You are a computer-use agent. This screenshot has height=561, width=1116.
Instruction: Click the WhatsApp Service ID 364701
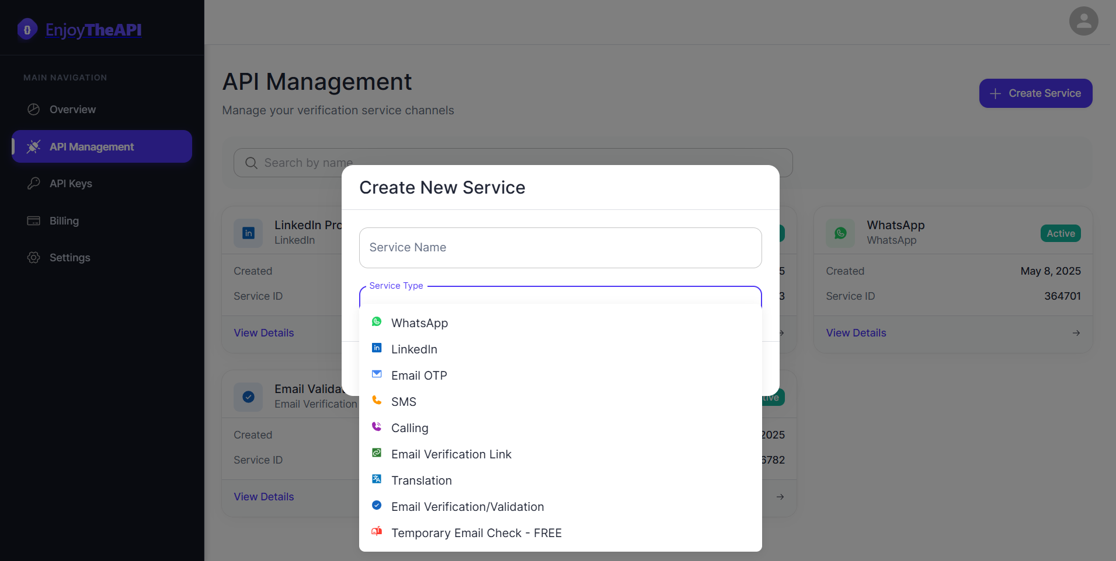1062,296
